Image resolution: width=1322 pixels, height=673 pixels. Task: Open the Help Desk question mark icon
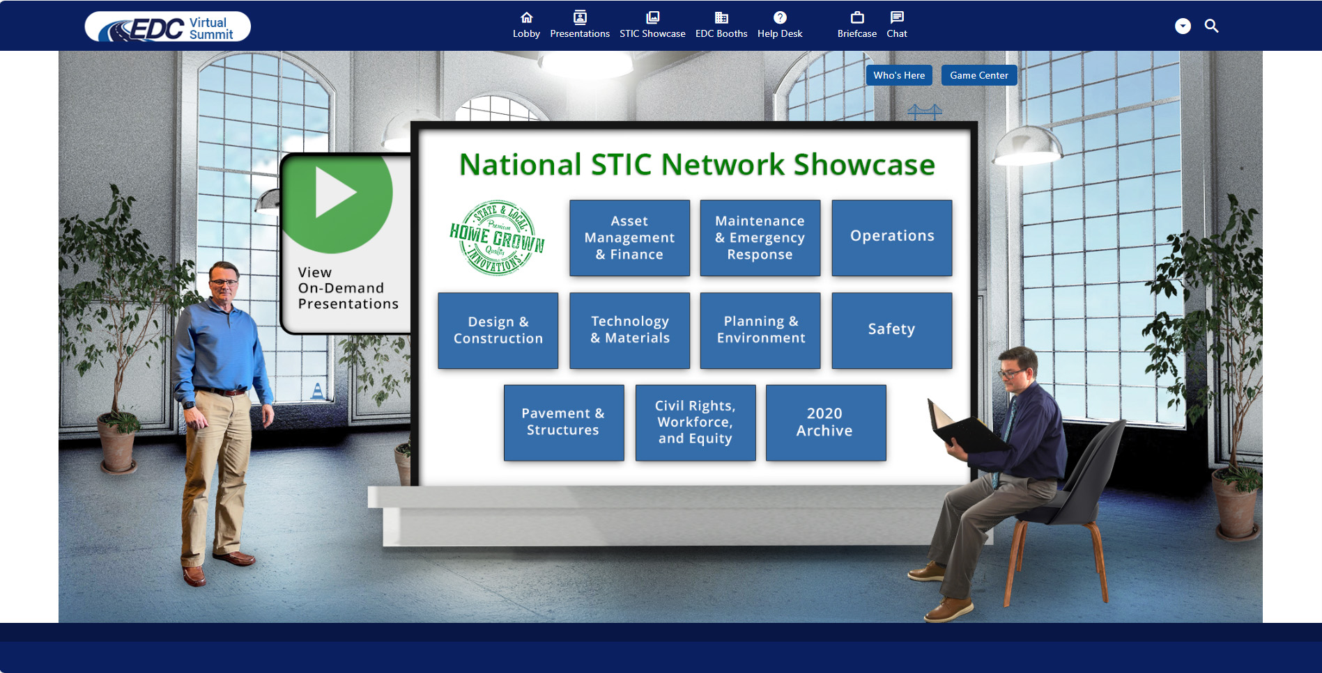tap(780, 17)
